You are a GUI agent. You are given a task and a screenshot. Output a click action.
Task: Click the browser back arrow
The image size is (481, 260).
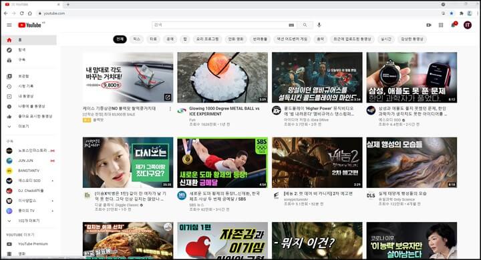pyautogui.click(x=6, y=13)
